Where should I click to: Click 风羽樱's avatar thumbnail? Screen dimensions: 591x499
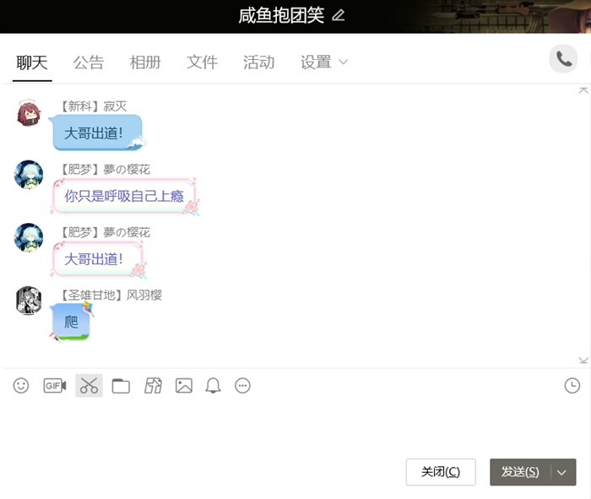pos(29,300)
